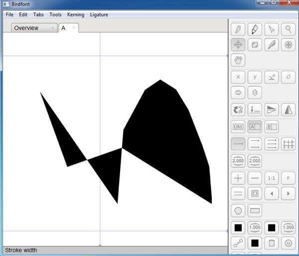299x256 pixels.
Task: Activate the magnifying glass zoom tool
Action: pyautogui.click(x=288, y=29)
